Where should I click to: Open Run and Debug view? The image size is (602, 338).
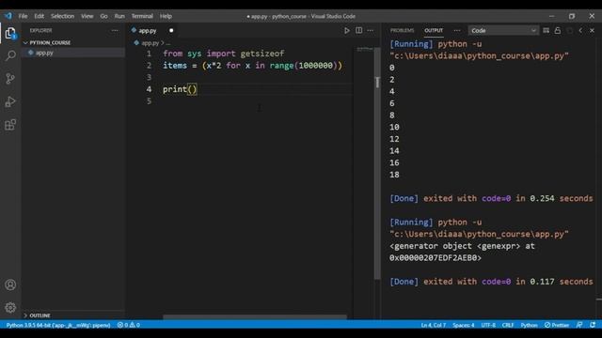click(x=10, y=101)
